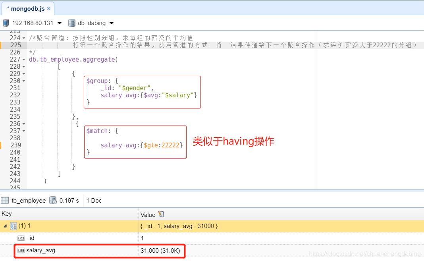Click line number 225 in the gutter
Viewport: 424px width, 261px height.
click(15, 45)
